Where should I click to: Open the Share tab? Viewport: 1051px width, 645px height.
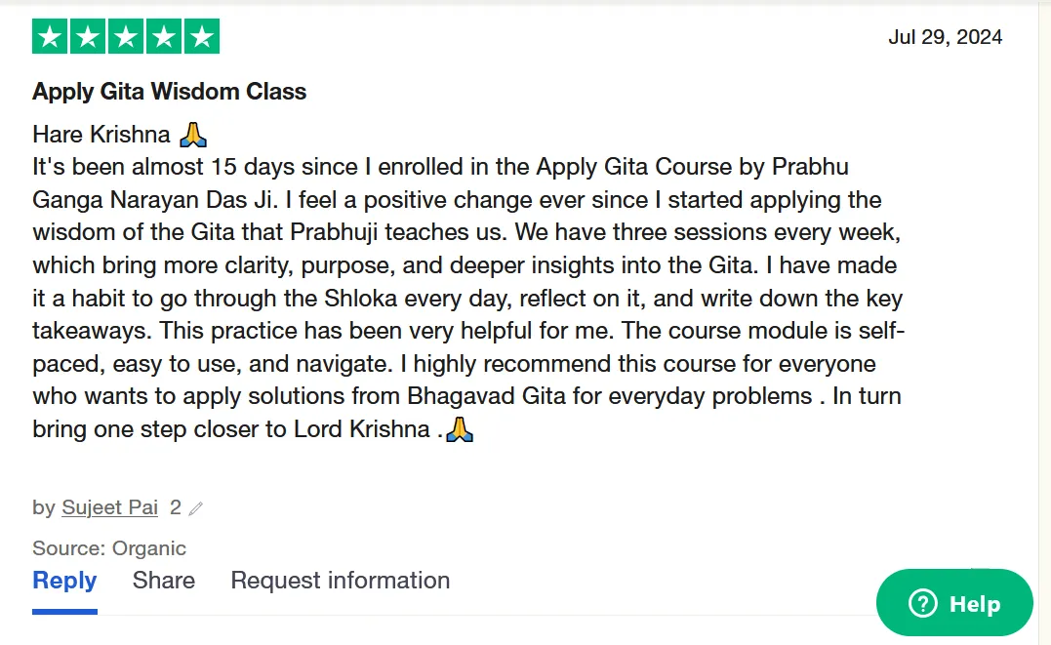pyautogui.click(x=163, y=581)
